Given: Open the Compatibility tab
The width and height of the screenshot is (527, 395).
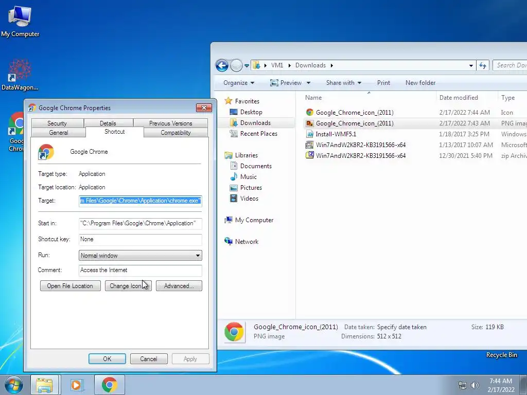Looking at the screenshot, I should click(175, 133).
